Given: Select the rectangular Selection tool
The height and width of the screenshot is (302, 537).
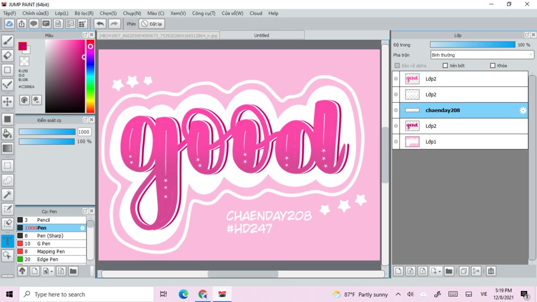Looking at the screenshot, I should pyautogui.click(x=7, y=166).
